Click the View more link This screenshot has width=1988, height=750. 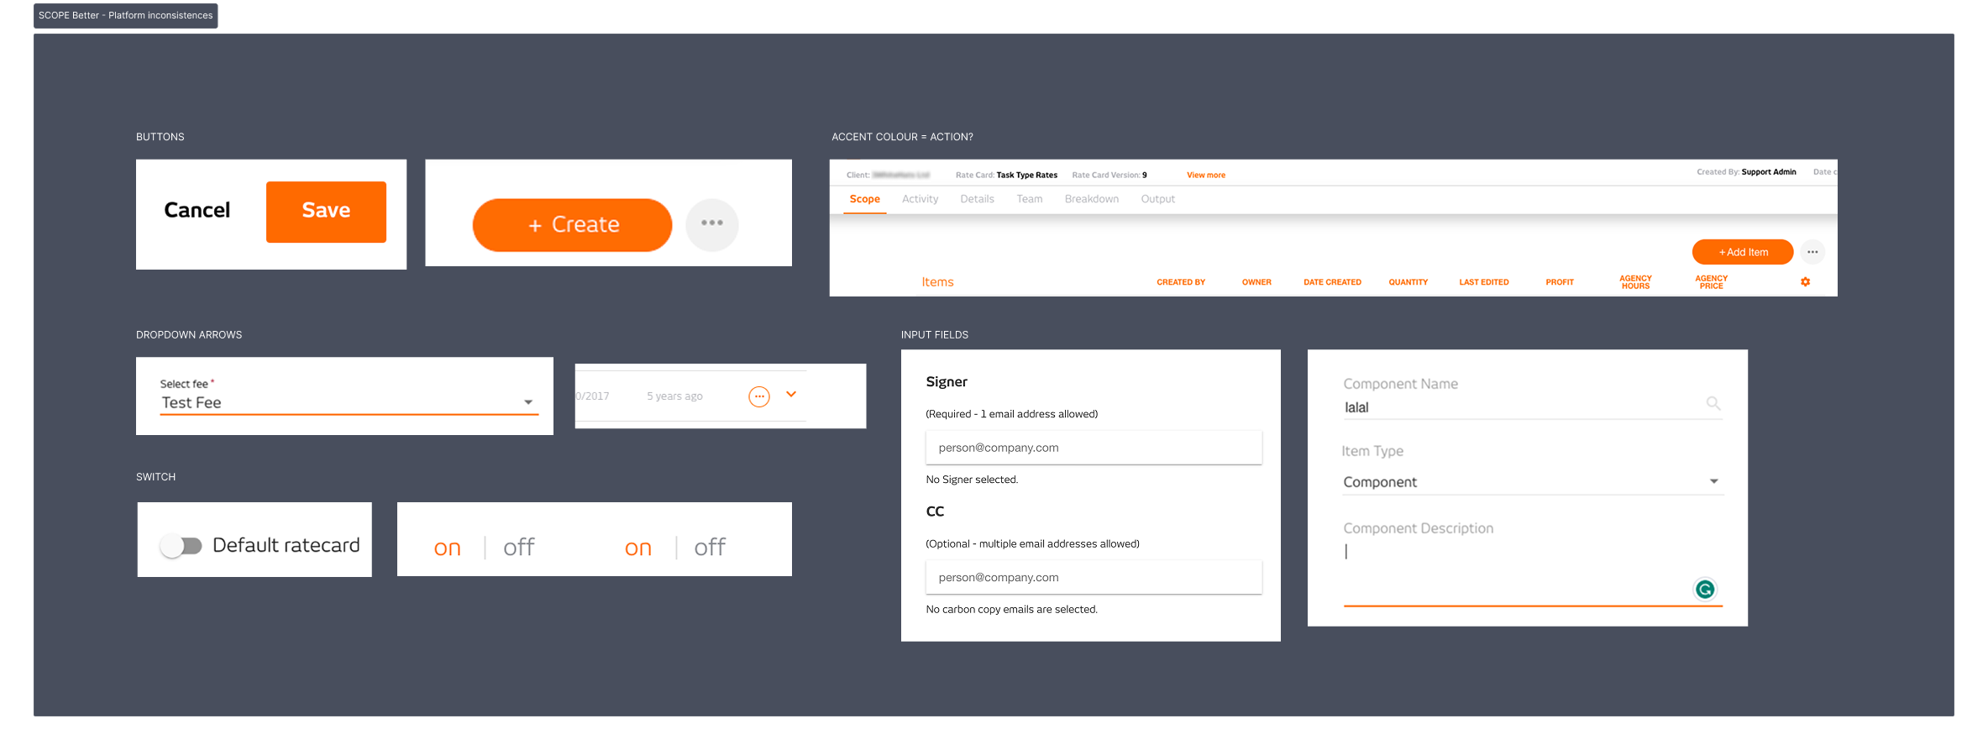pos(1205,176)
